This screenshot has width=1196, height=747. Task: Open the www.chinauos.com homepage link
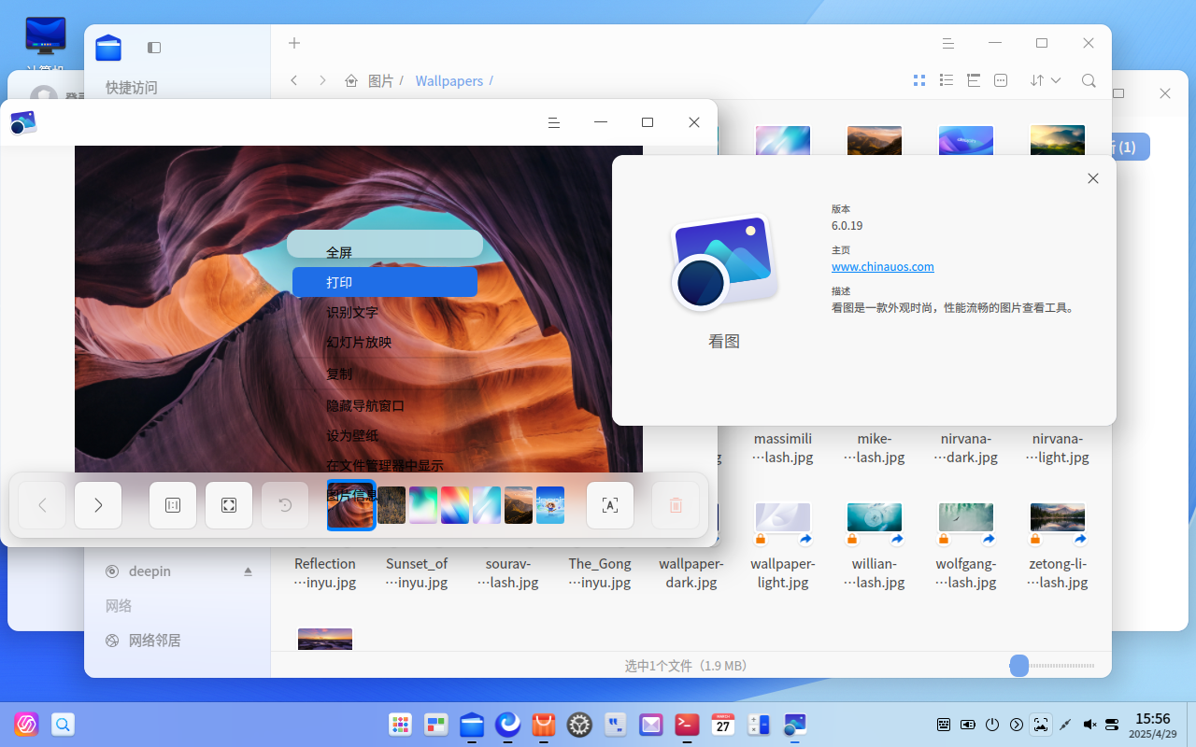point(883,266)
